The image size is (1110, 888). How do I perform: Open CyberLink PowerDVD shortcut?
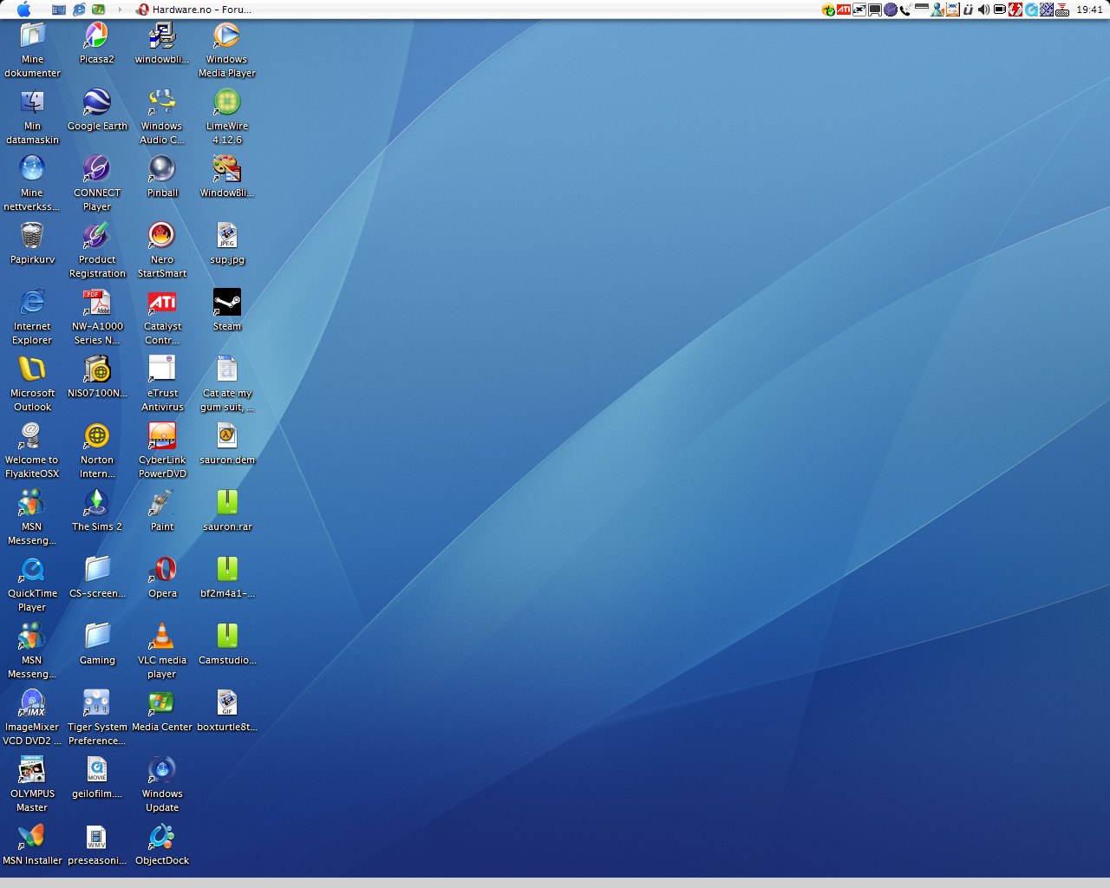[162, 437]
